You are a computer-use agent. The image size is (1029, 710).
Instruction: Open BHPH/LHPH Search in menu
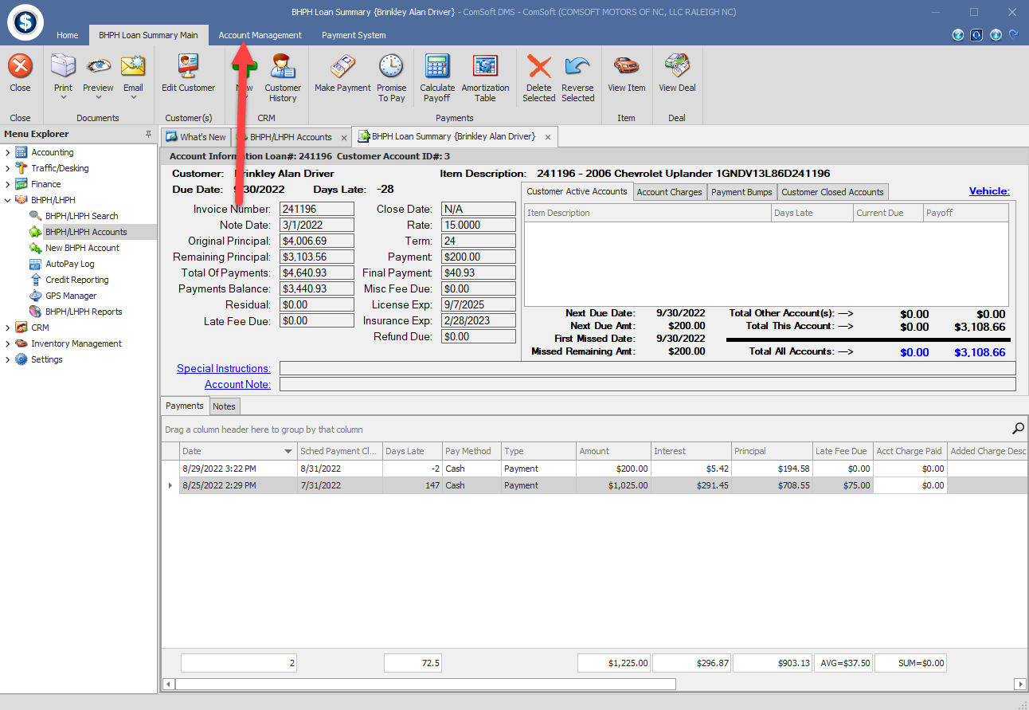coord(81,216)
